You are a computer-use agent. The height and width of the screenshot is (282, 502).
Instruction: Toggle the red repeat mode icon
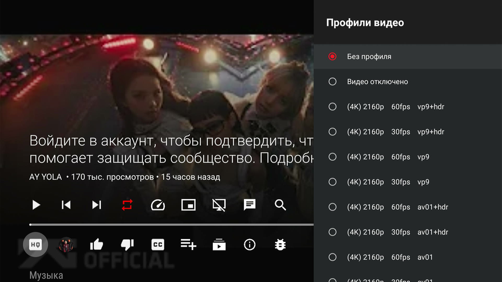click(127, 205)
